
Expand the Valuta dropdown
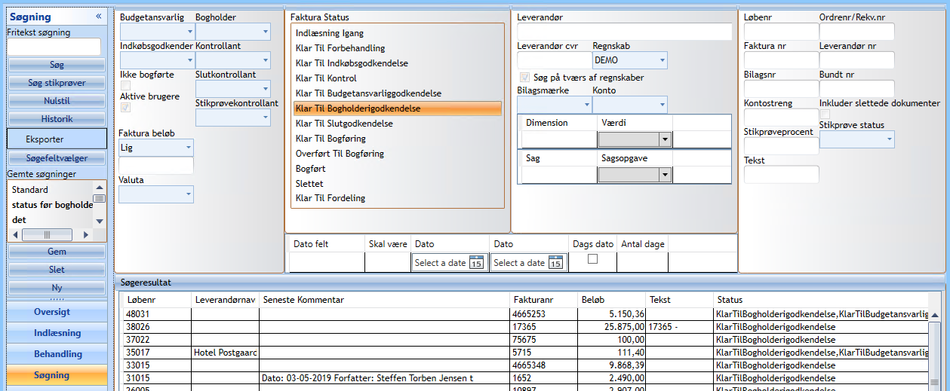(x=156, y=194)
